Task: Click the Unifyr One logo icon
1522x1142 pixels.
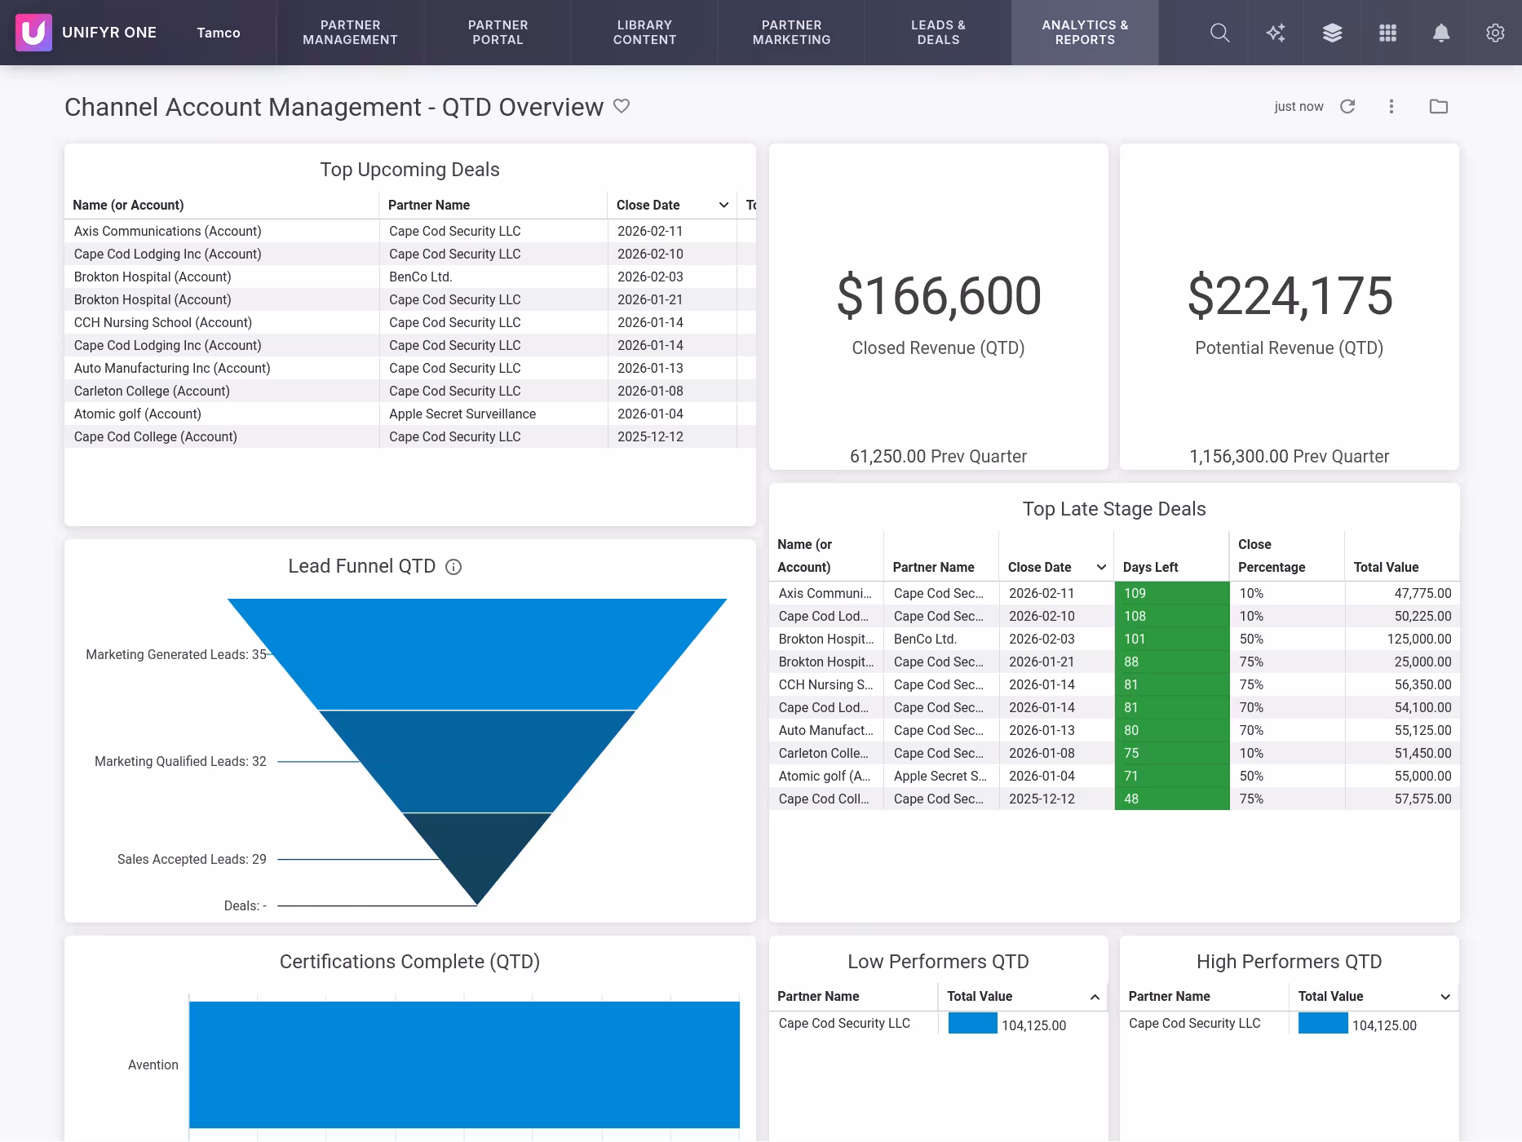Action: pos(33,33)
